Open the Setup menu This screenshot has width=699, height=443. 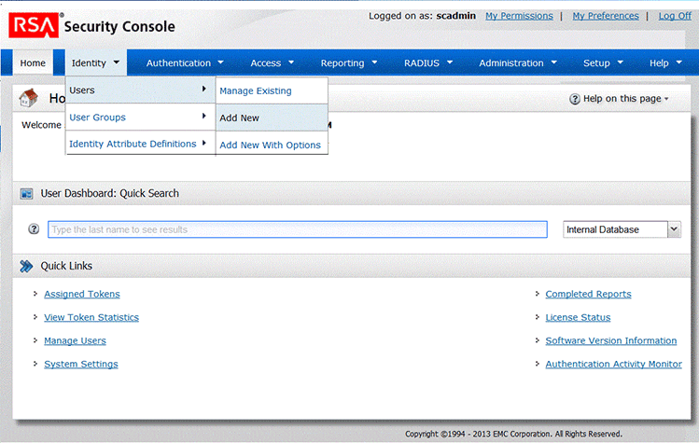click(x=603, y=62)
